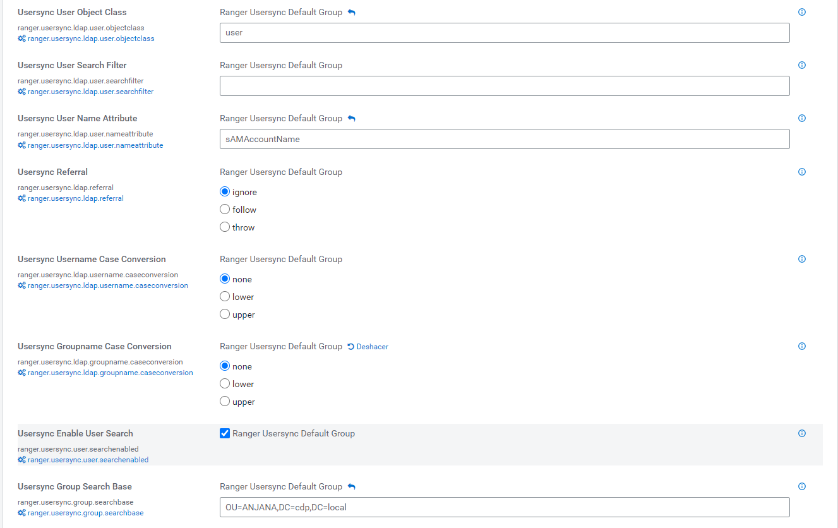Click the sAMAccountName input field
This screenshot has height=528, width=838.
pyautogui.click(x=504, y=139)
